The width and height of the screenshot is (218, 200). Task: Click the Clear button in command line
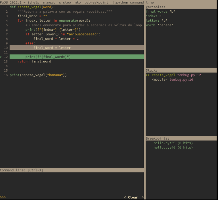133,197
